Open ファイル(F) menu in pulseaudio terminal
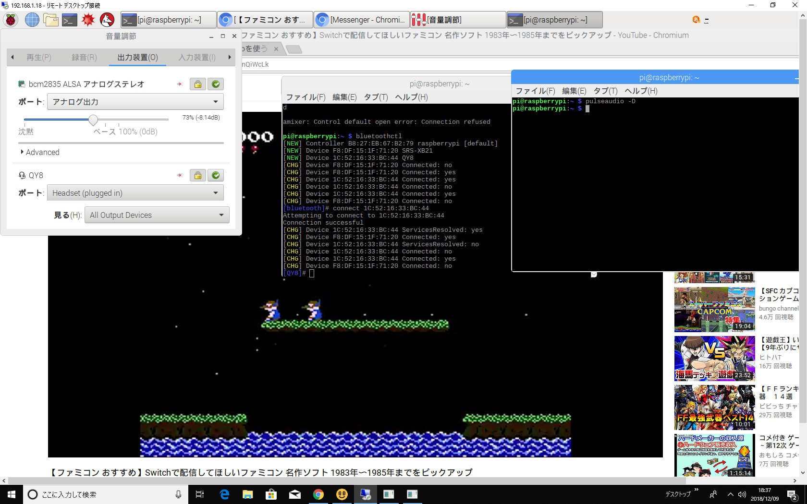The height and width of the screenshot is (504, 807). coord(535,91)
